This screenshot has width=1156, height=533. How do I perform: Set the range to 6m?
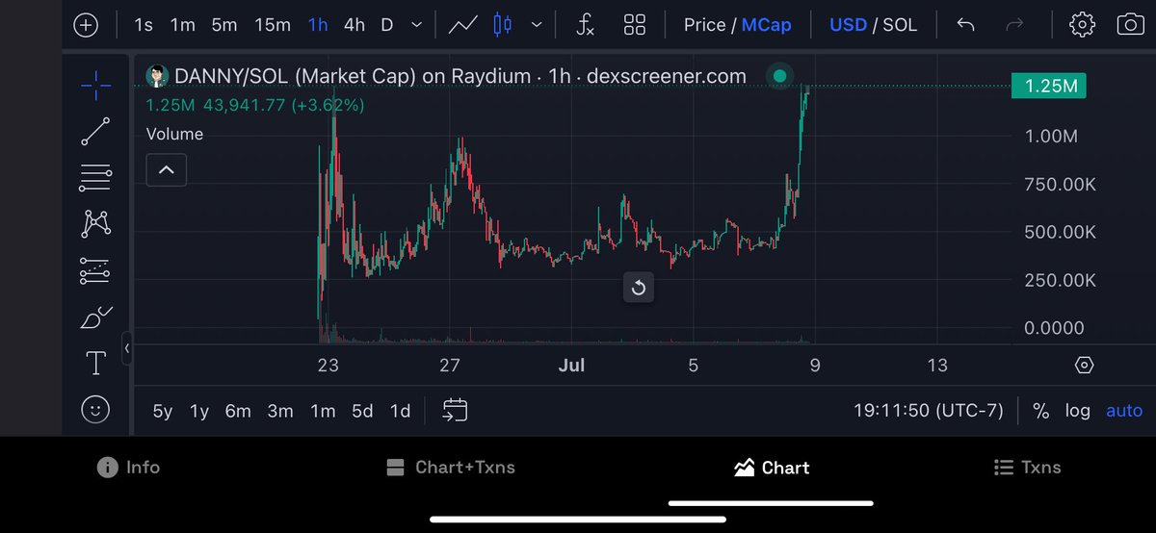tap(238, 411)
